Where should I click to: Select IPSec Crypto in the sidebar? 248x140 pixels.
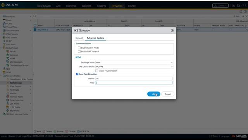pyautogui.click(x=15, y=86)
